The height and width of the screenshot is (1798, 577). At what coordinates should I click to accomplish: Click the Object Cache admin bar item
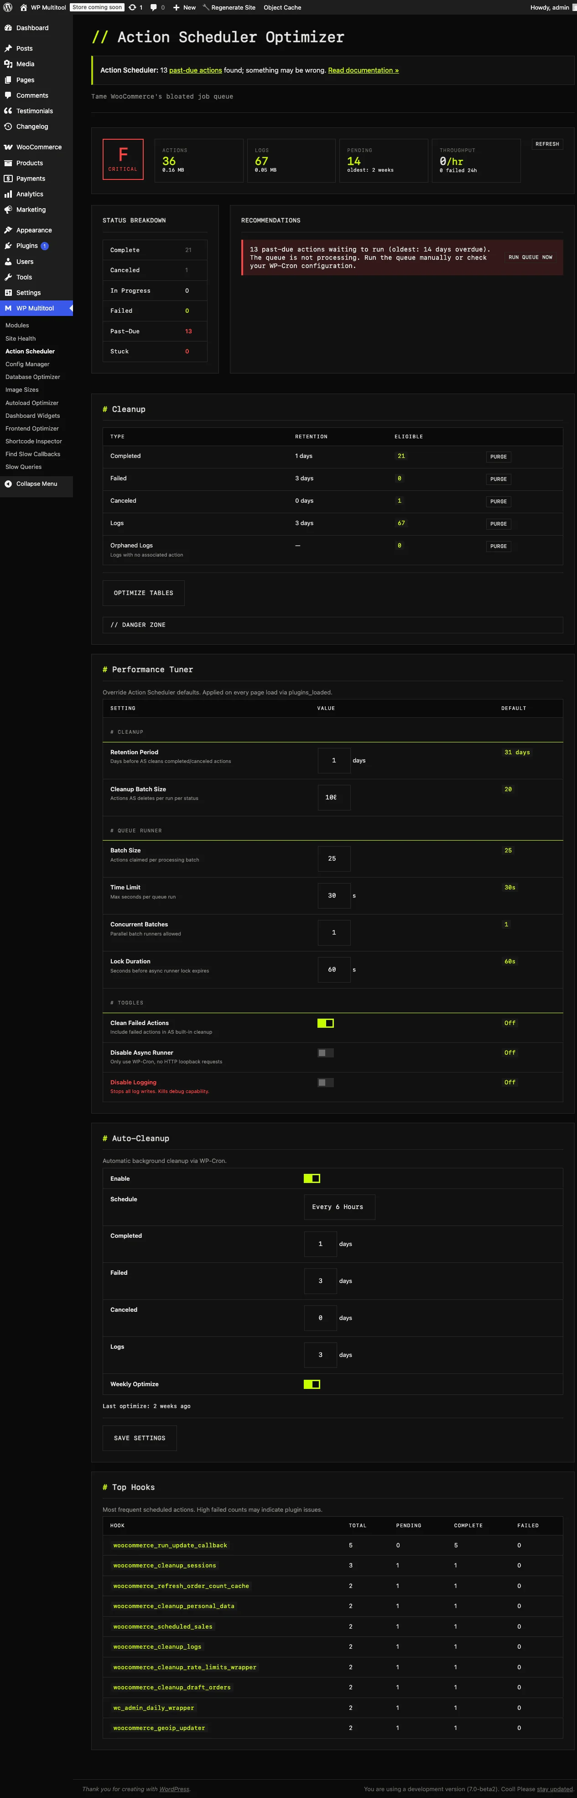(282, 7)
